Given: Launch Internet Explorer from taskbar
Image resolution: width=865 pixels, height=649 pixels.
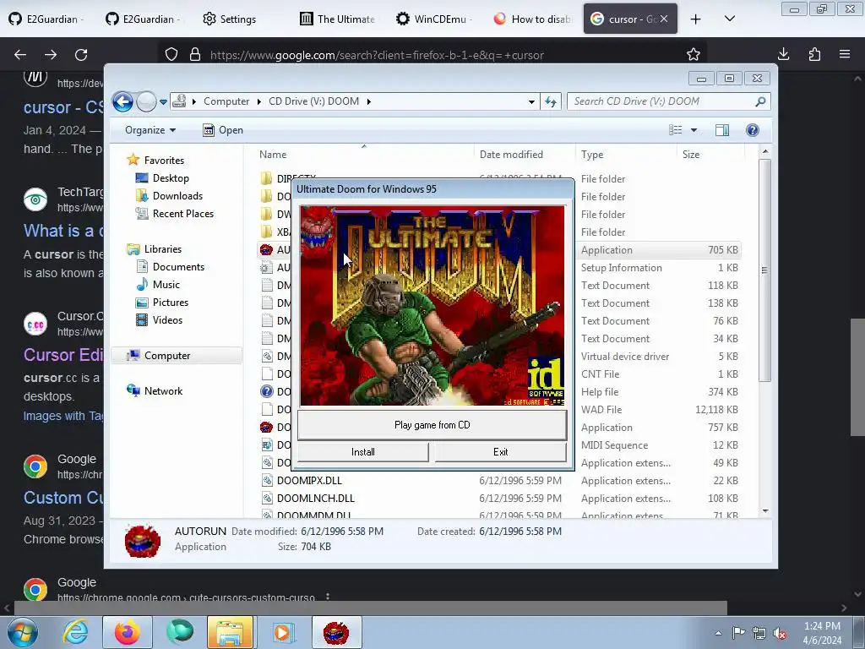Looking at the screenshot, I should click(x=75, y=632).
